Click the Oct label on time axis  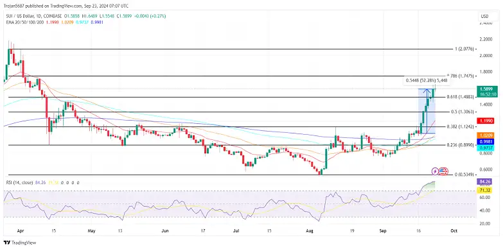(x=454, y=231)
